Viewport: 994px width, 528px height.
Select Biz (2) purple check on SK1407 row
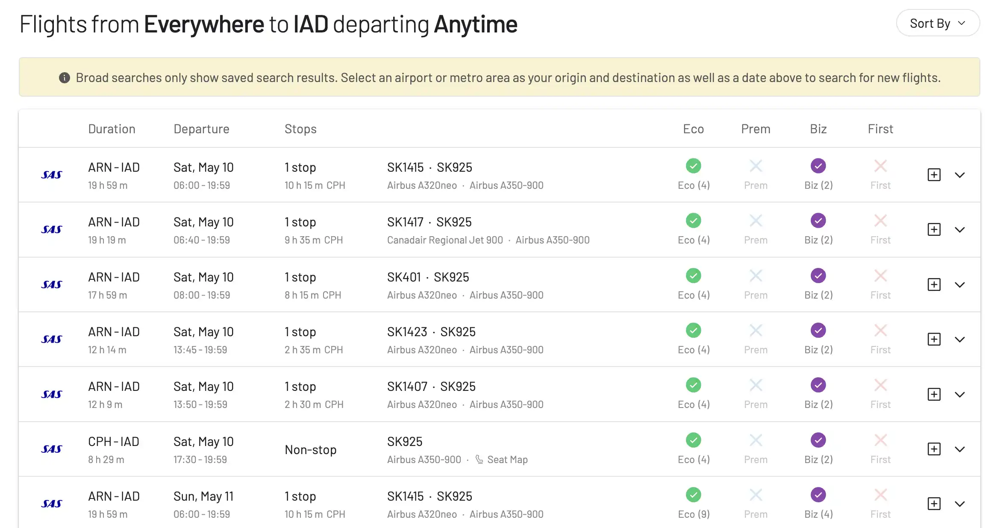tap(818, 385)
